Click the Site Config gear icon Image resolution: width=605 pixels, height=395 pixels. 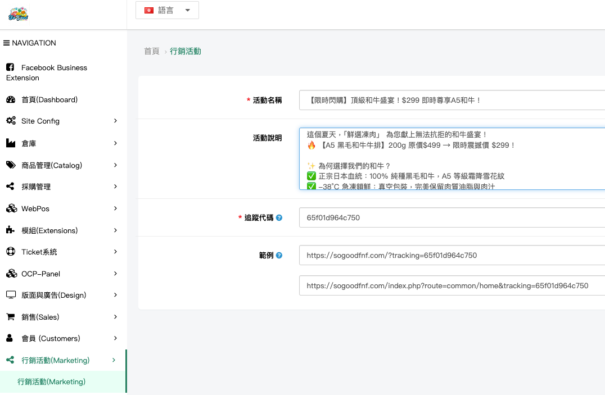click(12, 121)
